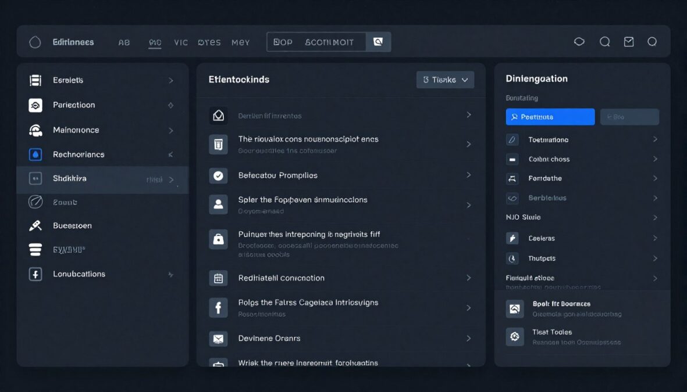Open the Tienke dropdown
The width and height of the screenshot is (687, 392).
click(445, 80)
